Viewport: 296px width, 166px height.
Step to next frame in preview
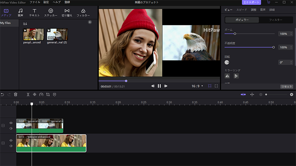[166, 86]
